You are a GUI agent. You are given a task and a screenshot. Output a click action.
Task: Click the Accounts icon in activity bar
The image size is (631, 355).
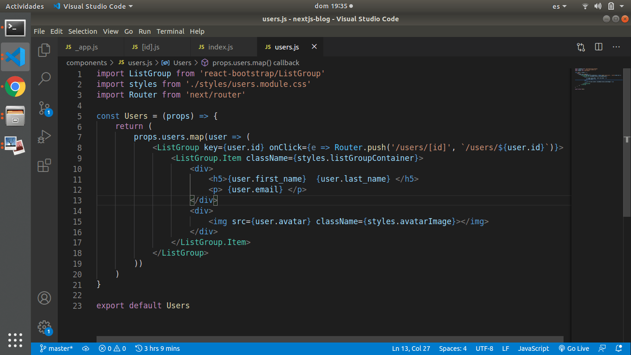coord(44,298)
